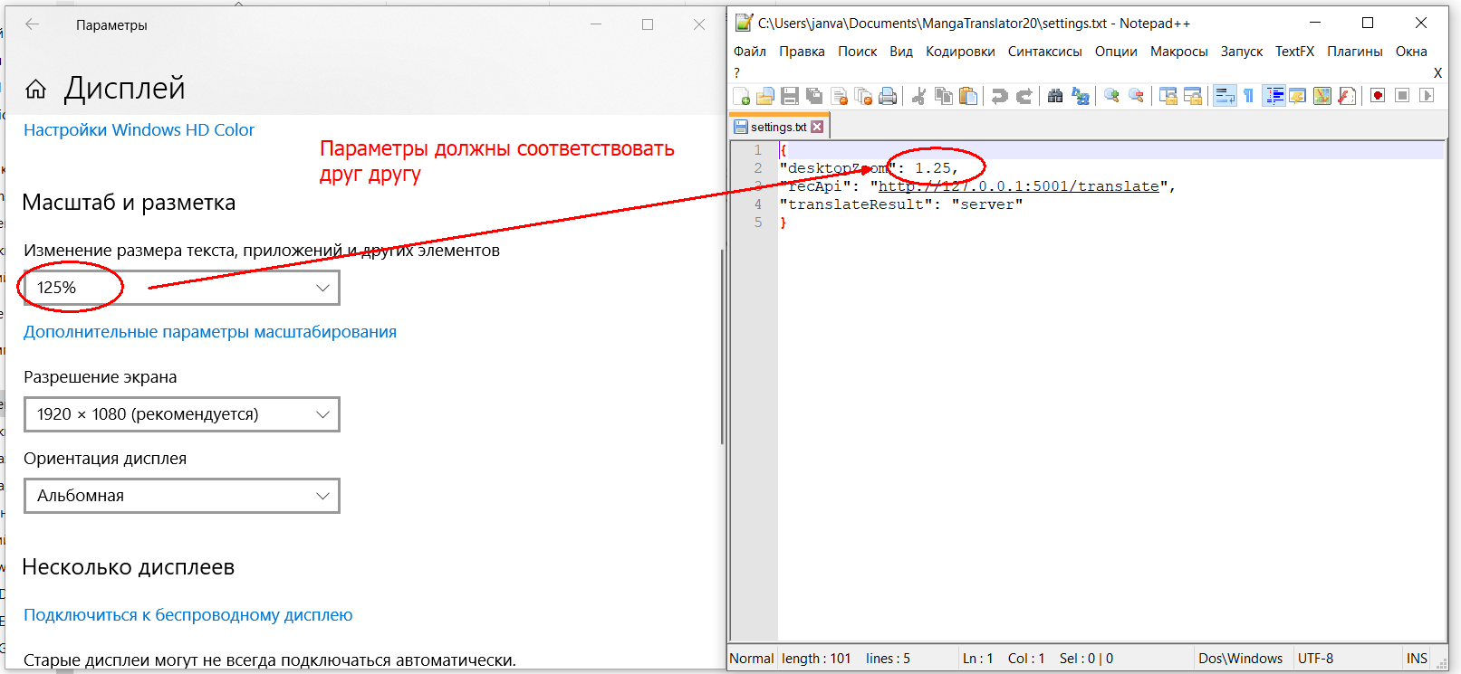Paste from clipboard using the toolbar icon
Screen dimensions: 1461x674
[x=968, y=96]
